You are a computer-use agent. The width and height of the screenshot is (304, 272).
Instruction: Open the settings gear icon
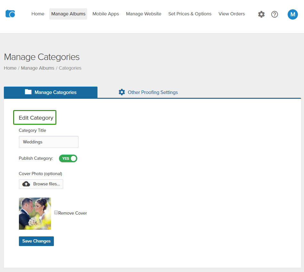pos(261,14)
